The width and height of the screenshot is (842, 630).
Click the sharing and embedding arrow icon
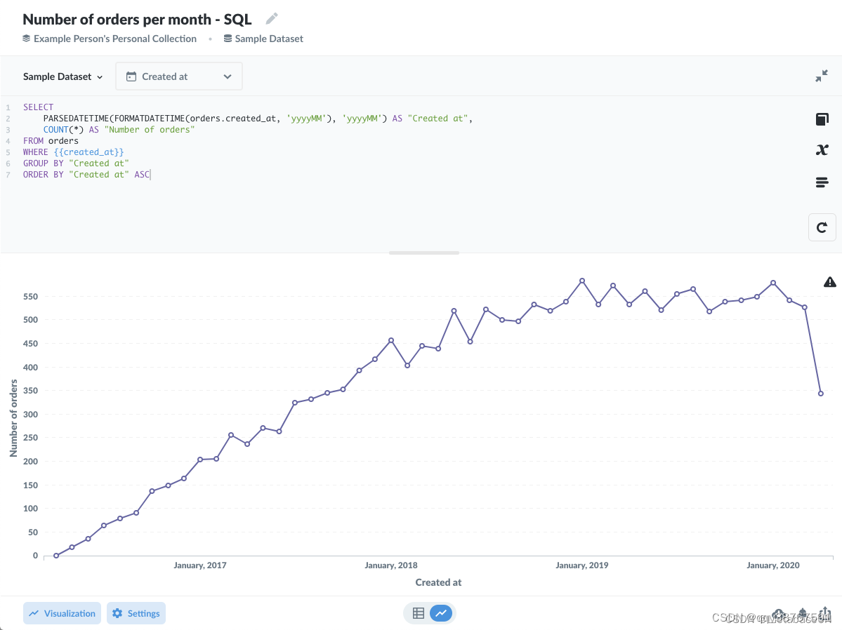[826, 613]
